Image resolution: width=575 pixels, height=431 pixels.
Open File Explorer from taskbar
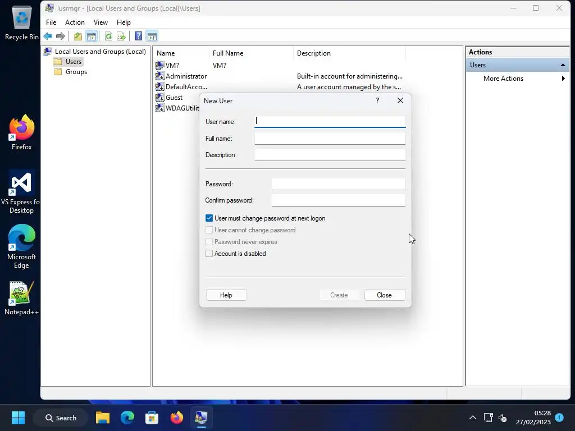(103, 418)
